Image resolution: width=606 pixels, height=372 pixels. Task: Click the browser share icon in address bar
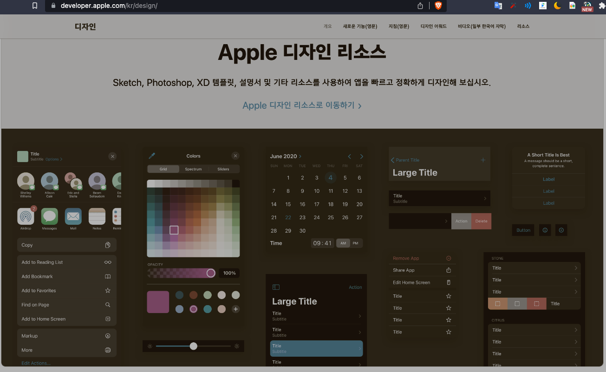point(420,6)
